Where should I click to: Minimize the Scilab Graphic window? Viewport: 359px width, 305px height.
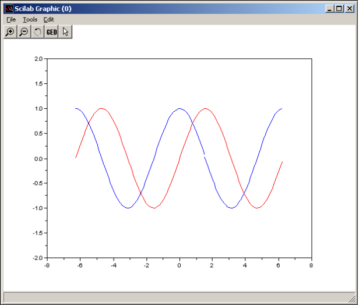click(x=329, y=9)
